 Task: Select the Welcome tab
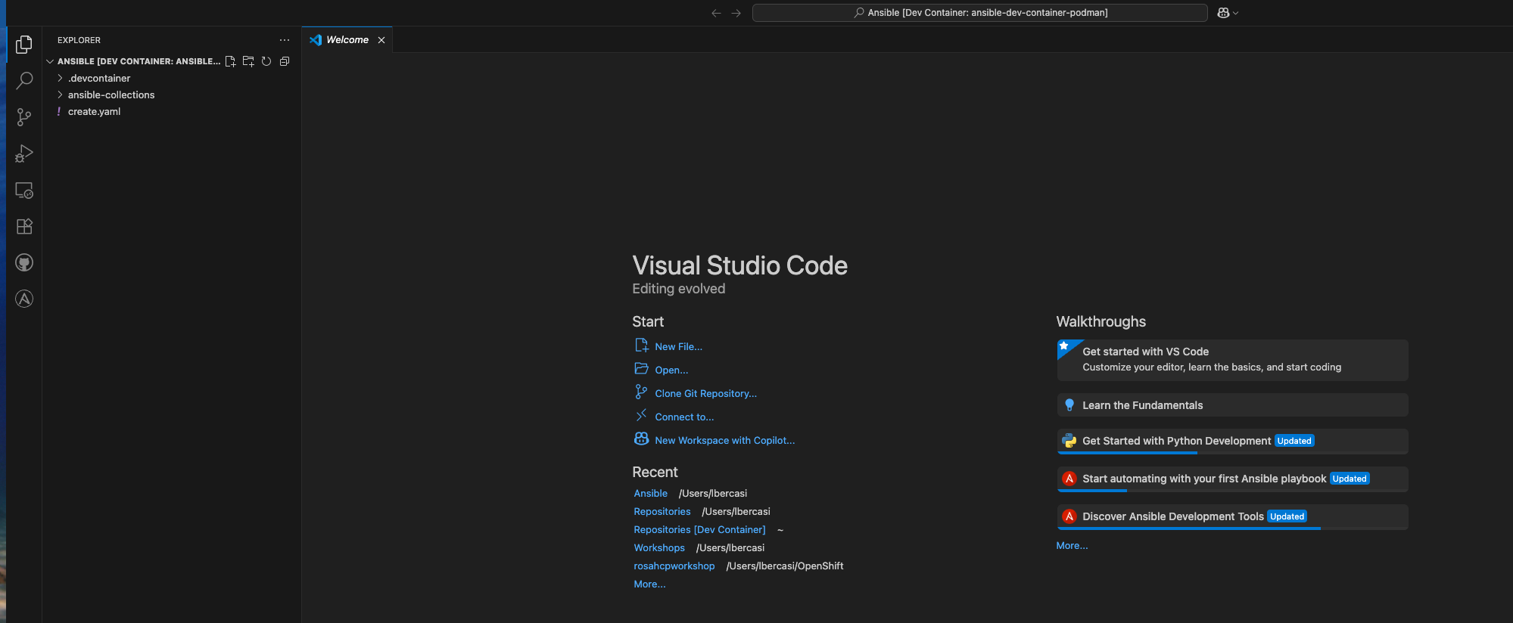coord(347,40)
